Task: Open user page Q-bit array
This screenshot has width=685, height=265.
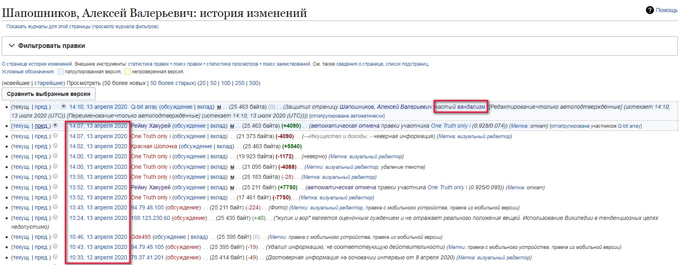Action: click(144, 107)
